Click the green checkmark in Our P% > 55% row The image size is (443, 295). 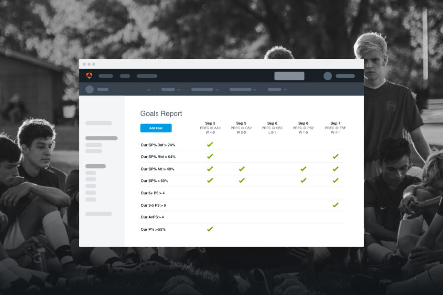[x=210, y=229]
